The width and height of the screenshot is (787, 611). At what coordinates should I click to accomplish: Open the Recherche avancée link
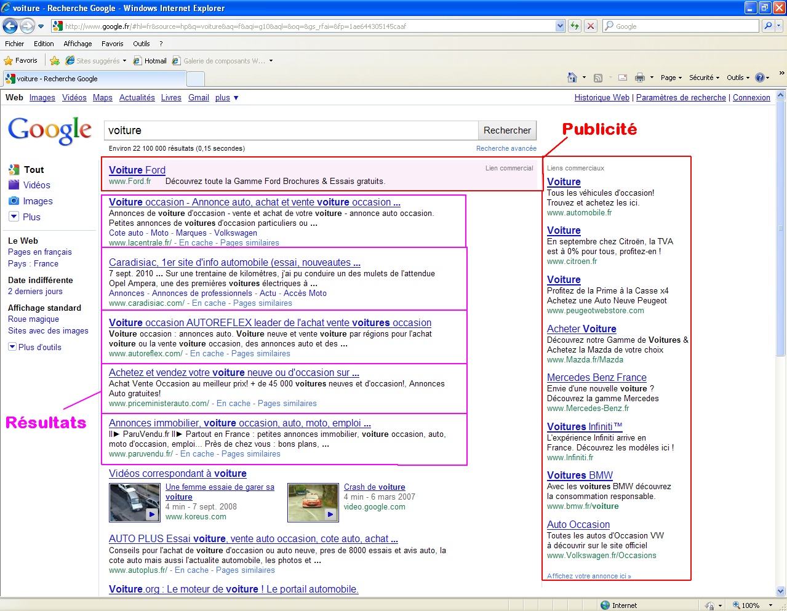(x=506, y=148)
